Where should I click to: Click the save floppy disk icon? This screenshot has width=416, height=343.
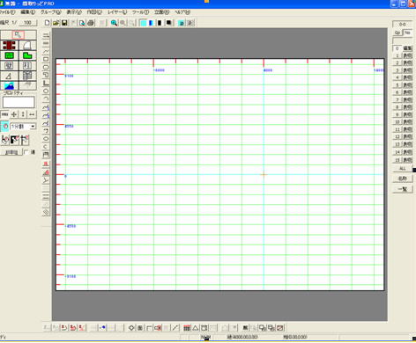(x=64, y=23)
